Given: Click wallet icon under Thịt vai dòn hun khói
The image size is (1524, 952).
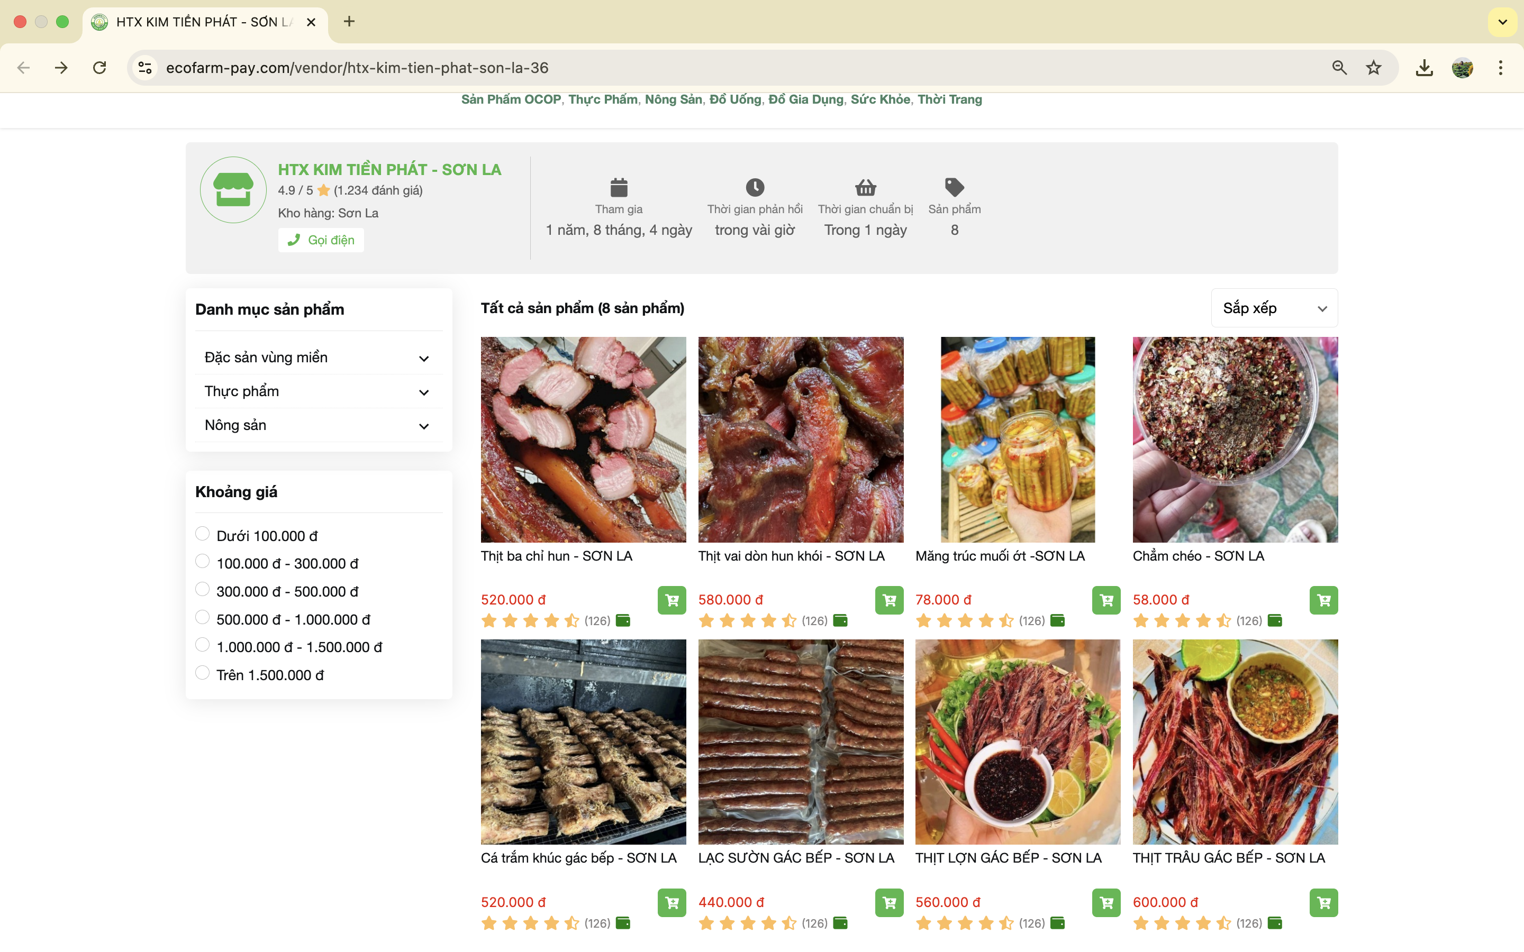Looking at the screenshot, I should point(840,621).
